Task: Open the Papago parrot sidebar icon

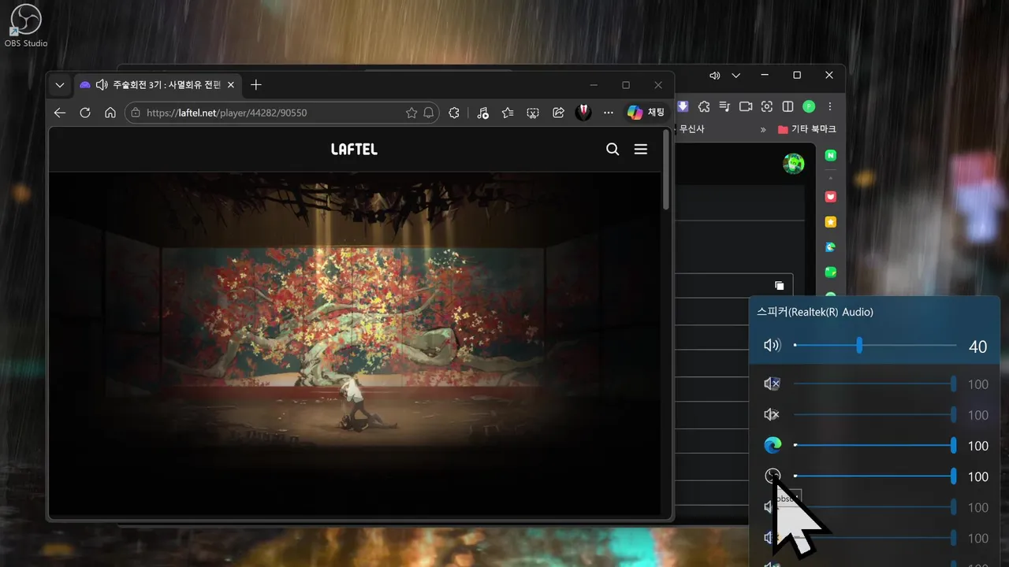Action: [x=831, y=247]
